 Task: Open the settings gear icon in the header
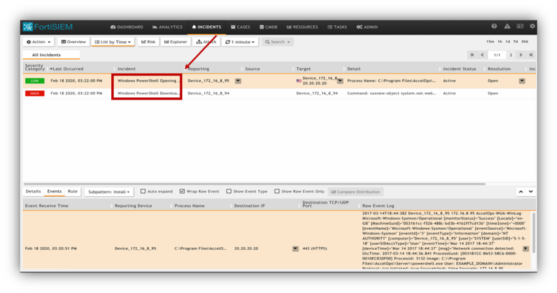coord(532,26)
